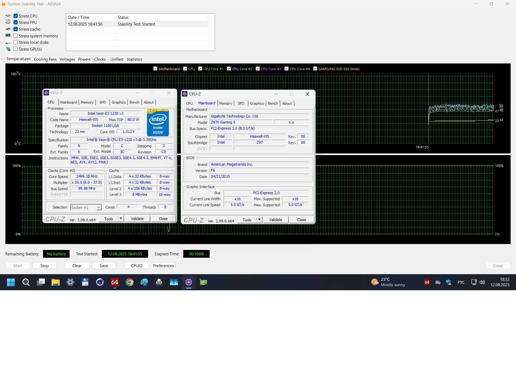Click Clear button
This screenshot has height=387, width=516.
(77, 266)
